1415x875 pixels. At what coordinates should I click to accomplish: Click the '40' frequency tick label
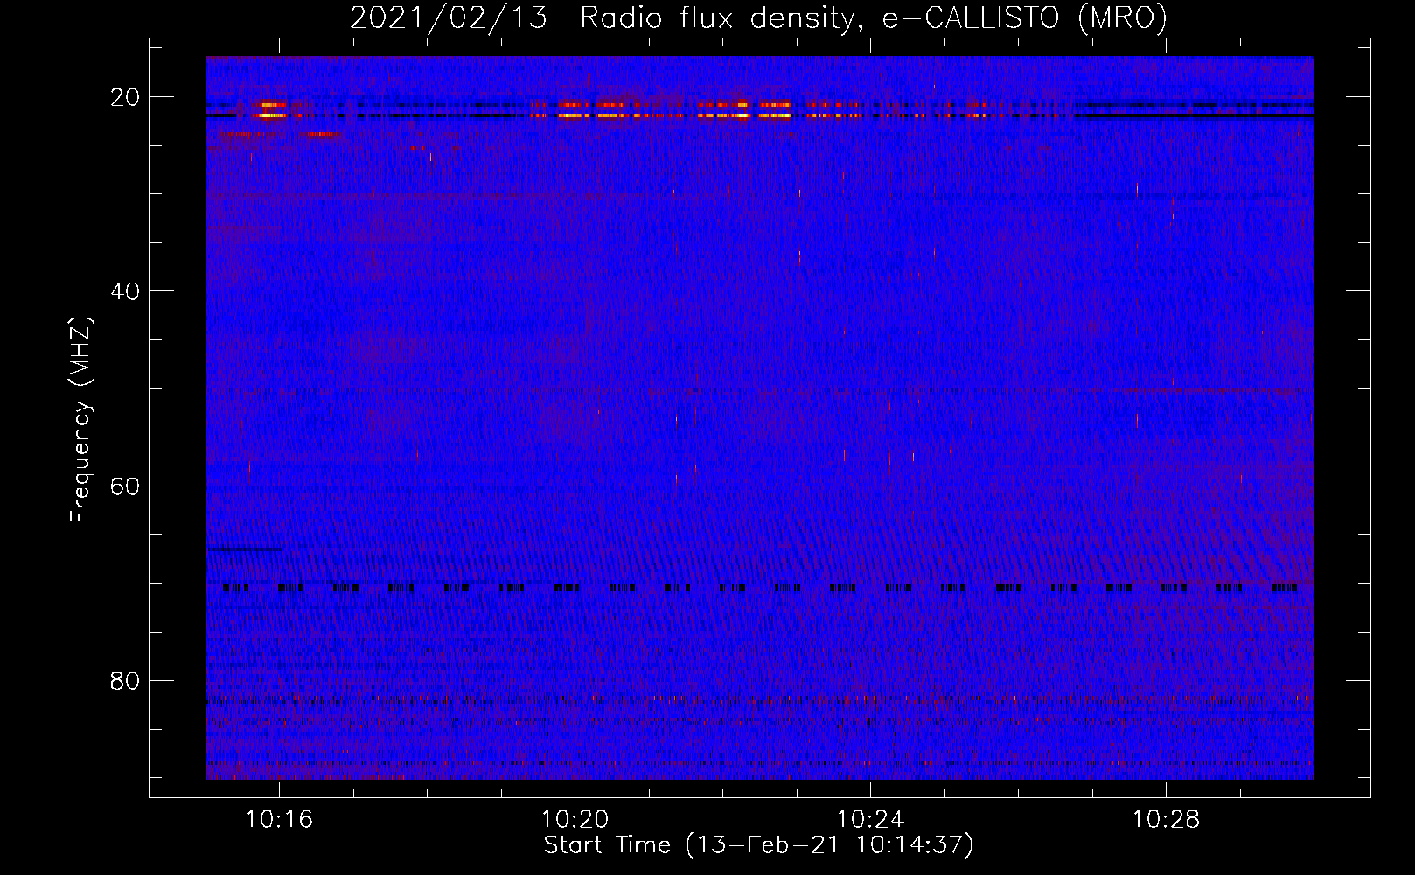(x=126, y=291)
